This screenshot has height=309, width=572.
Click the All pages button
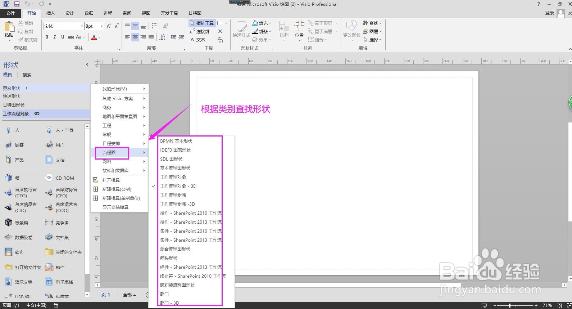(x=129, y=295)
